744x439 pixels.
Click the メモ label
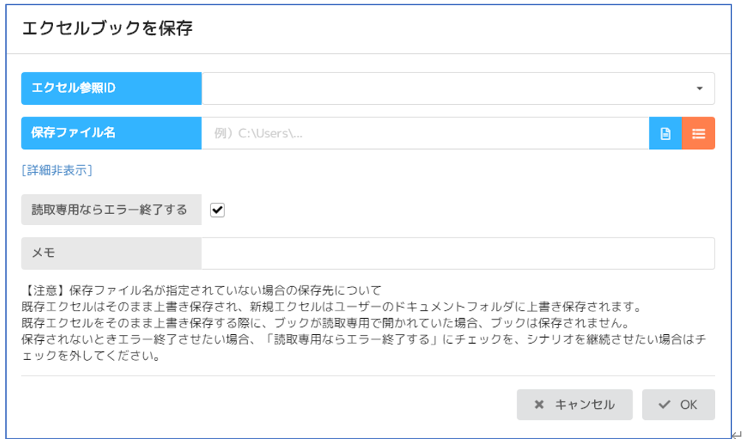pos(111,253)
